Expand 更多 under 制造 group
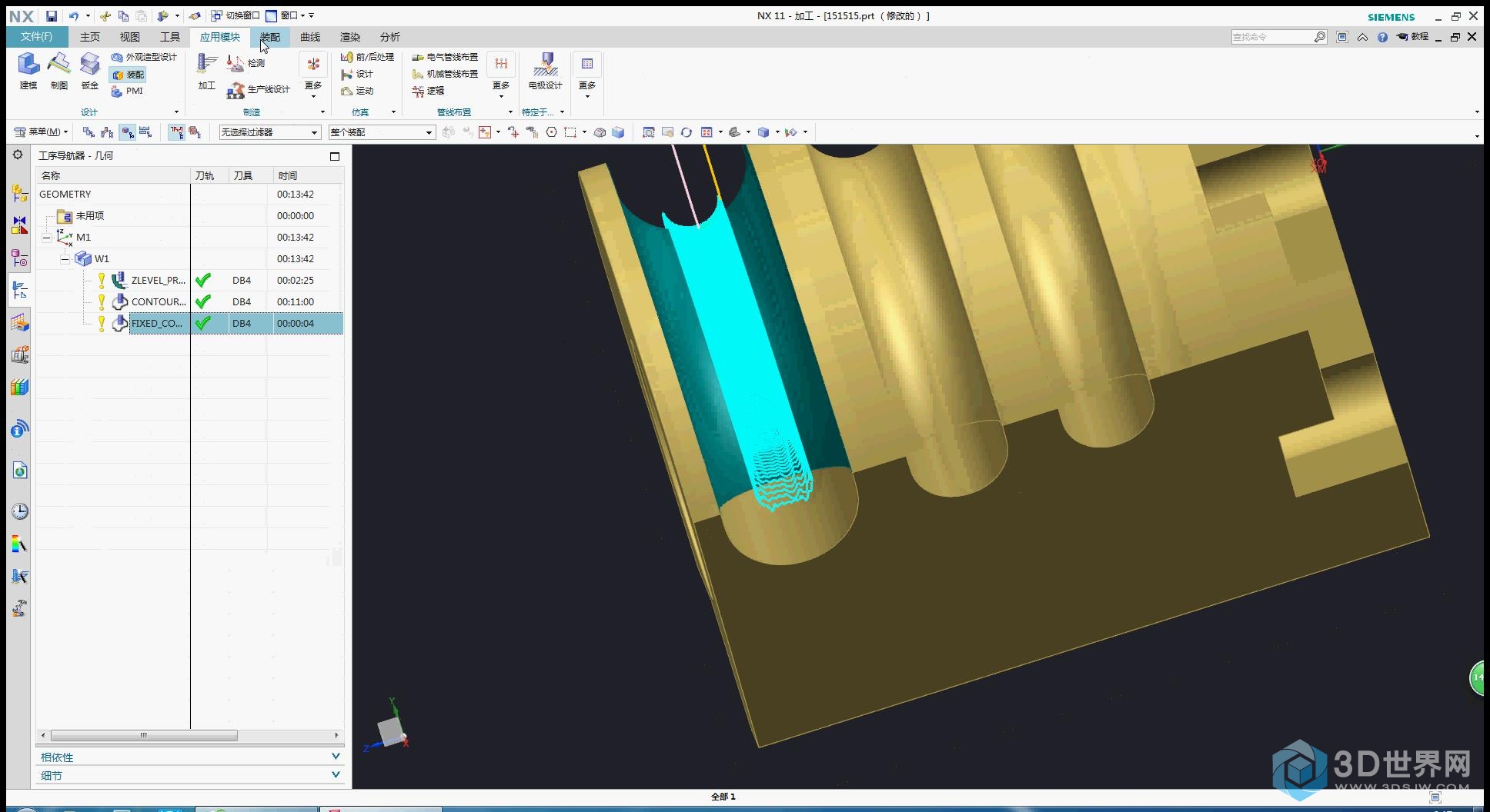 [x=312, y=75]
